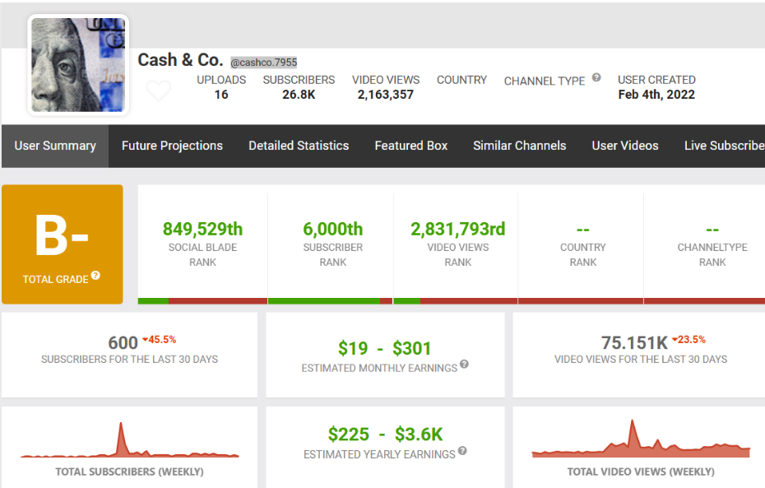
Task: Click the yearly earnings help icon
Action: coord(462,451)
